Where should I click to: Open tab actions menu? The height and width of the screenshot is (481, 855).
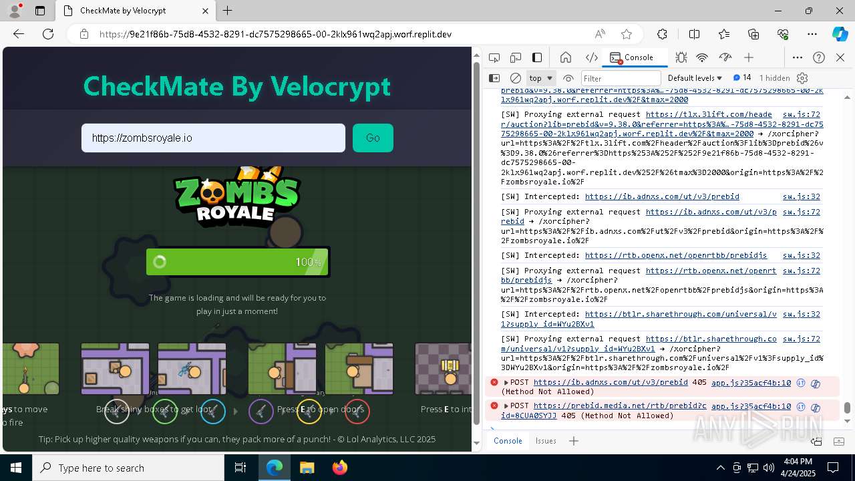point(40,11)
